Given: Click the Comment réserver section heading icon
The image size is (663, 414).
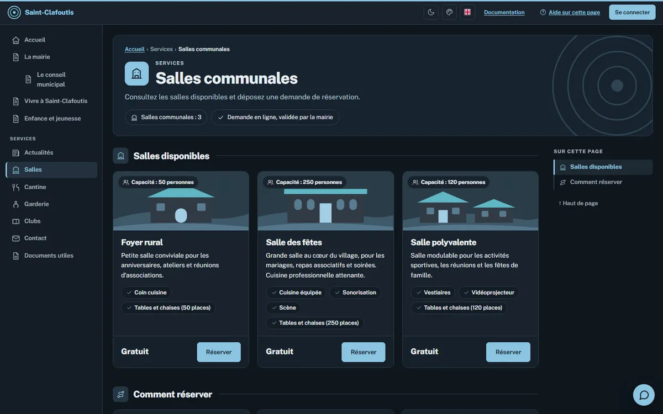Looking at the screenshot, I should (120, 394).
